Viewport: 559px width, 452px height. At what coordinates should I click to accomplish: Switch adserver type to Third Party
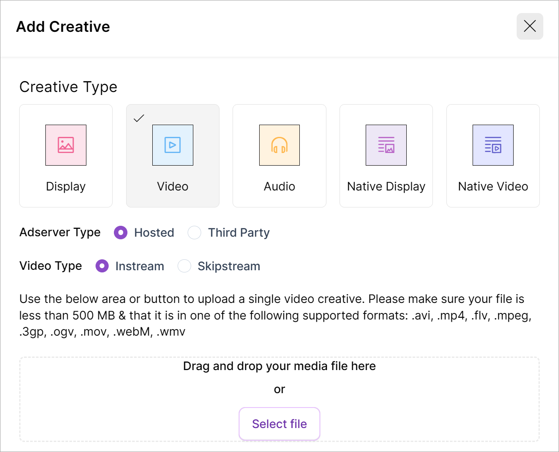(195, 233)
